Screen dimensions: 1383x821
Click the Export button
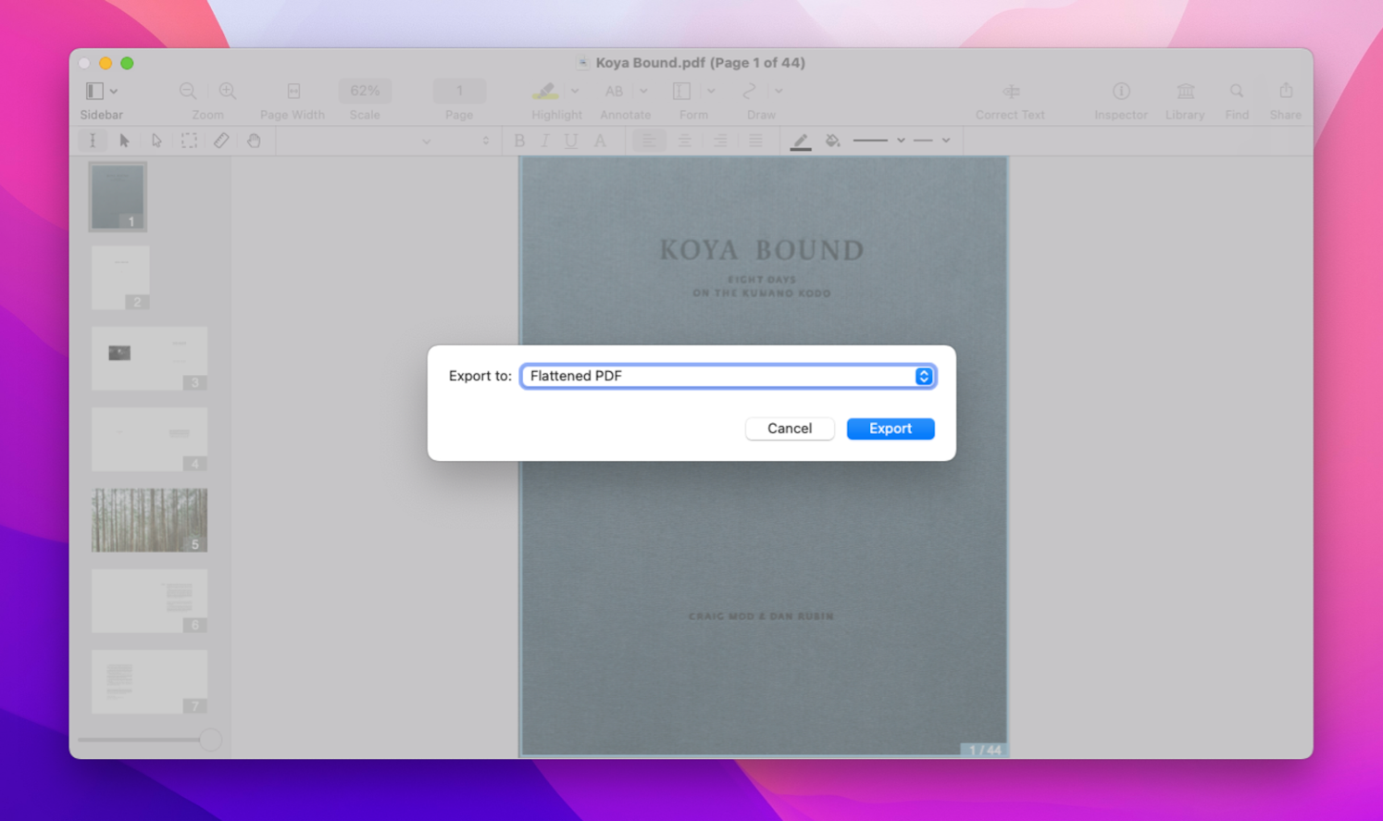(890, 429)
